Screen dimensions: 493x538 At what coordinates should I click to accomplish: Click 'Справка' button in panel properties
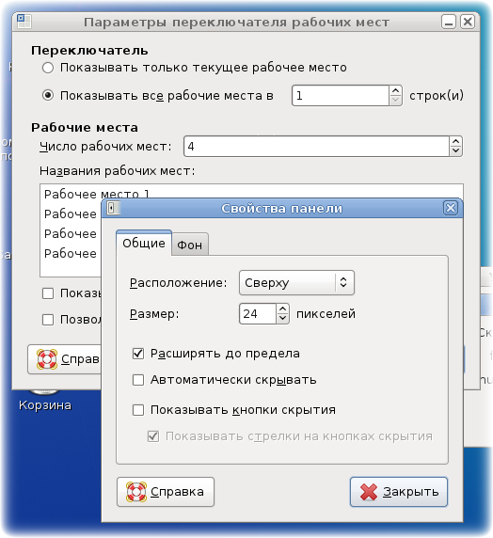tap(166, 492)
